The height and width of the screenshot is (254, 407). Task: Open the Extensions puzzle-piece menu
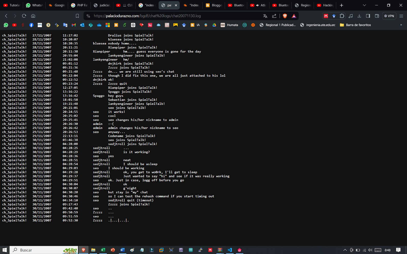click(x=342, y=16)
